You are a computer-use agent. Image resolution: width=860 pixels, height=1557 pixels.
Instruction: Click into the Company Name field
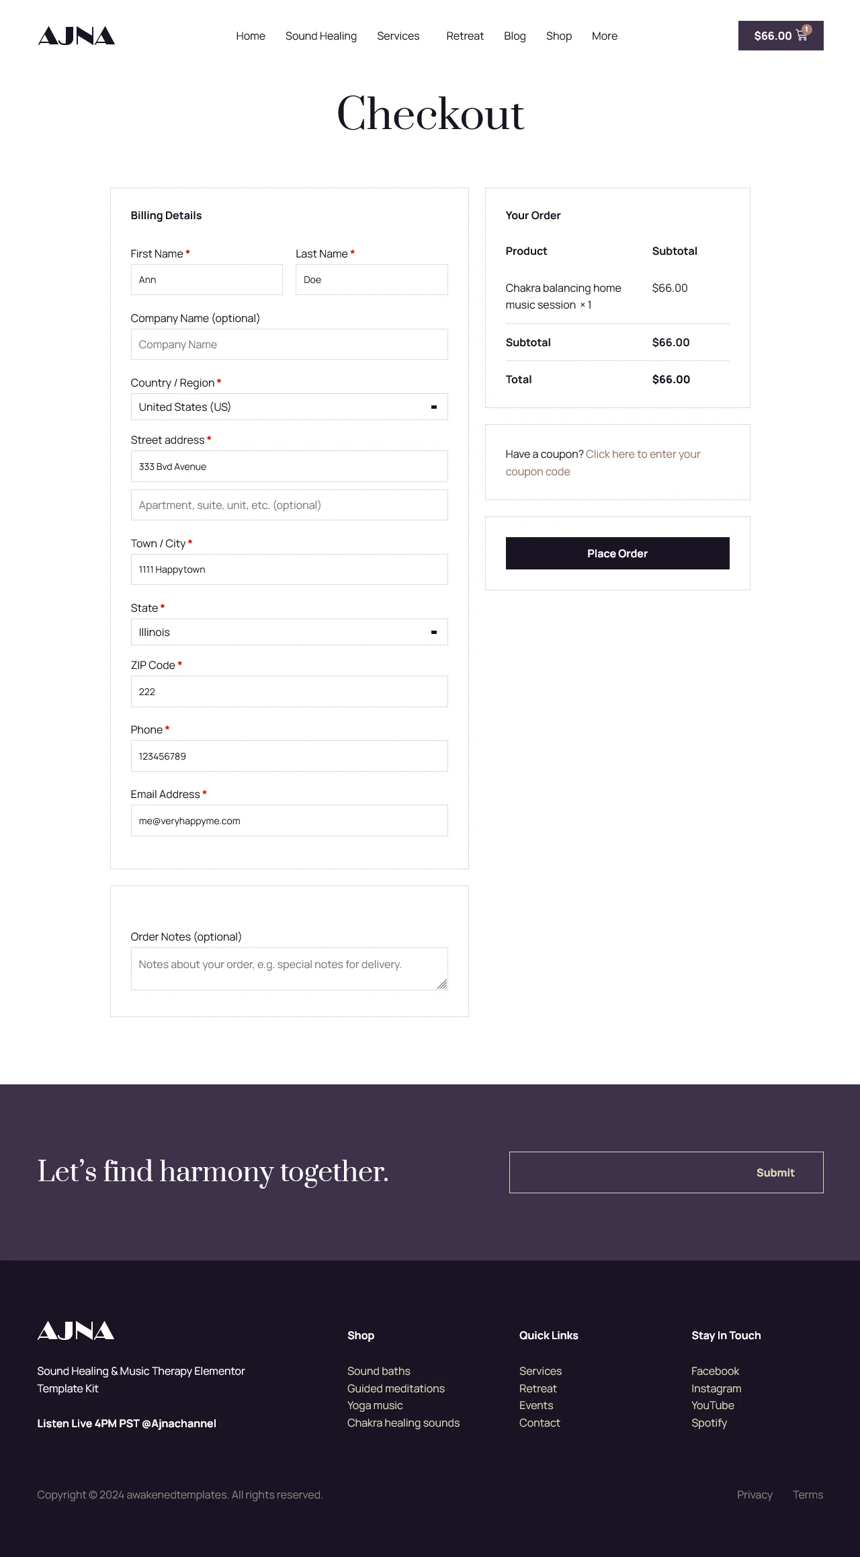tap(289, 344)
